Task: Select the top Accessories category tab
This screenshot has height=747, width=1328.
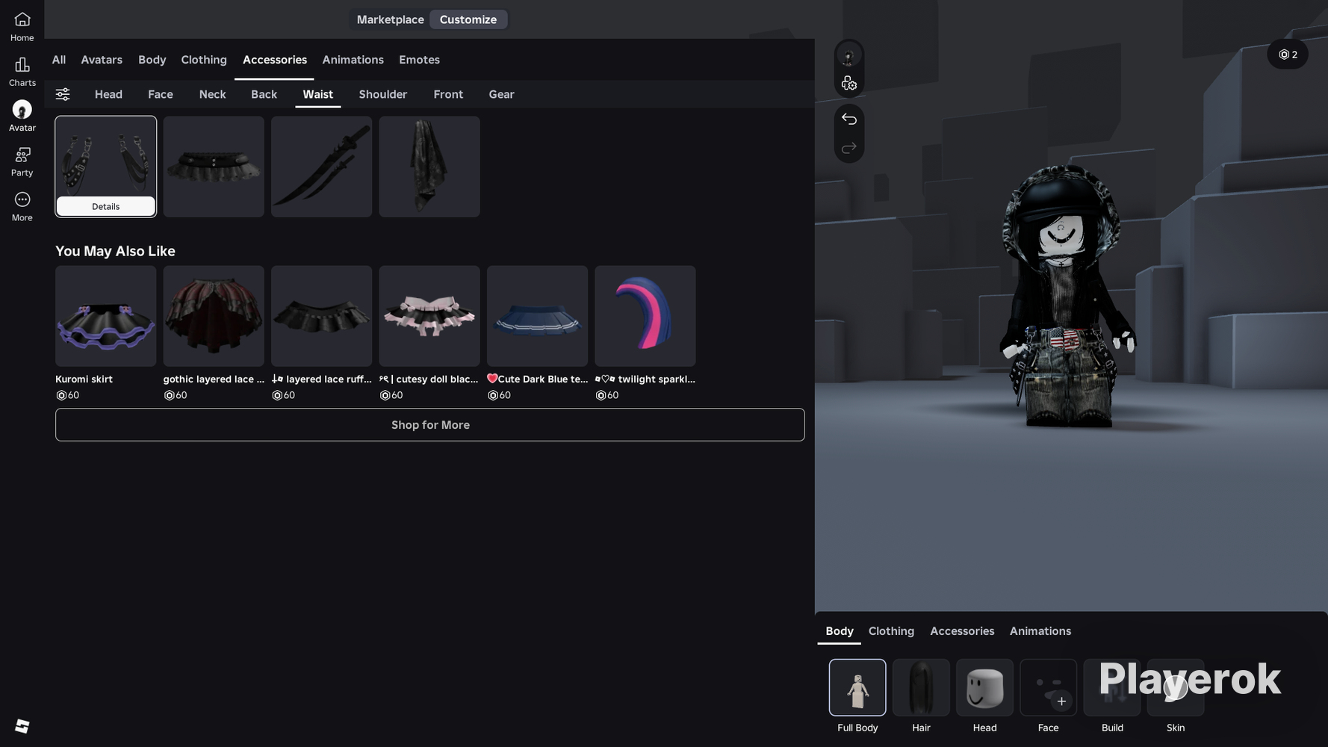Action: tap(275, 60)
